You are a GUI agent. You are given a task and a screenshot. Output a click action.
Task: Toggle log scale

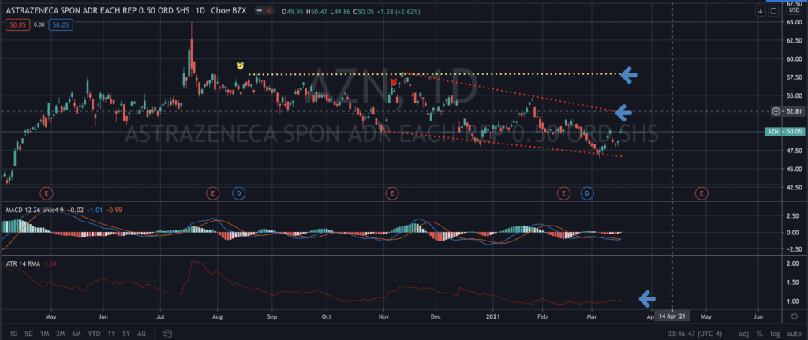pyautogui.click(x=773, y=334)
